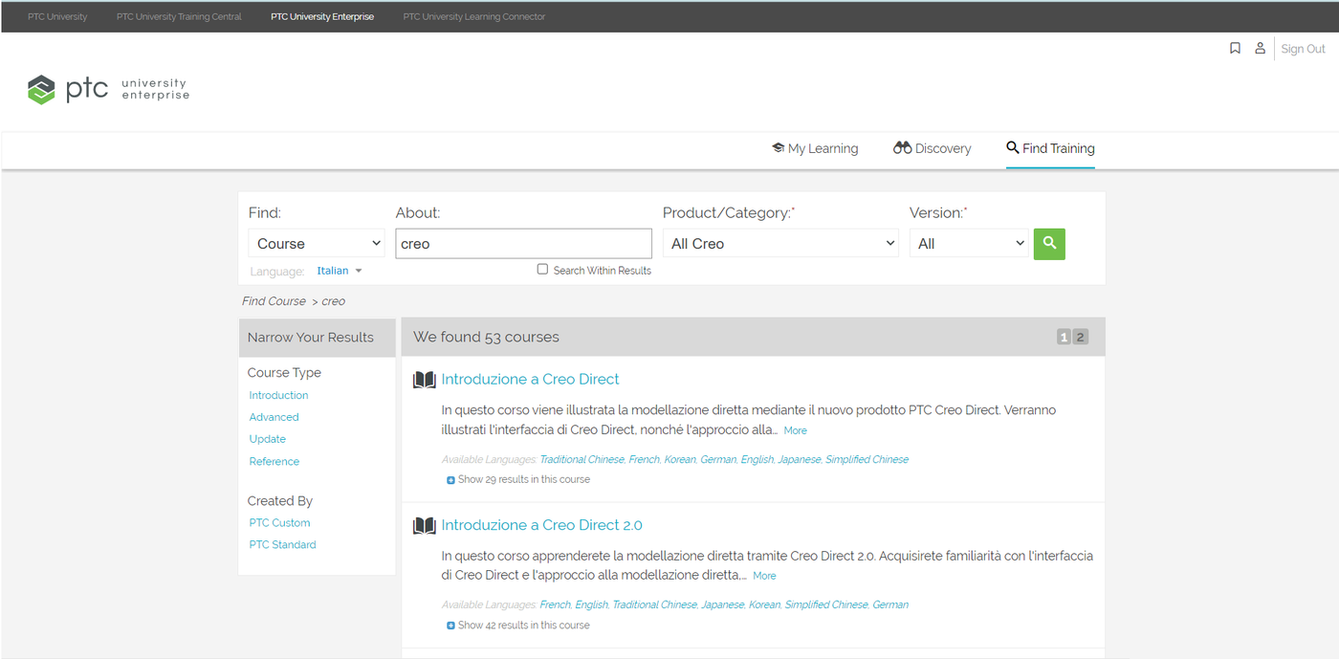1339x659 pixels.
Task: Switch to the My Learning tab
Action: pyautogui.click(x=815, y=148)
